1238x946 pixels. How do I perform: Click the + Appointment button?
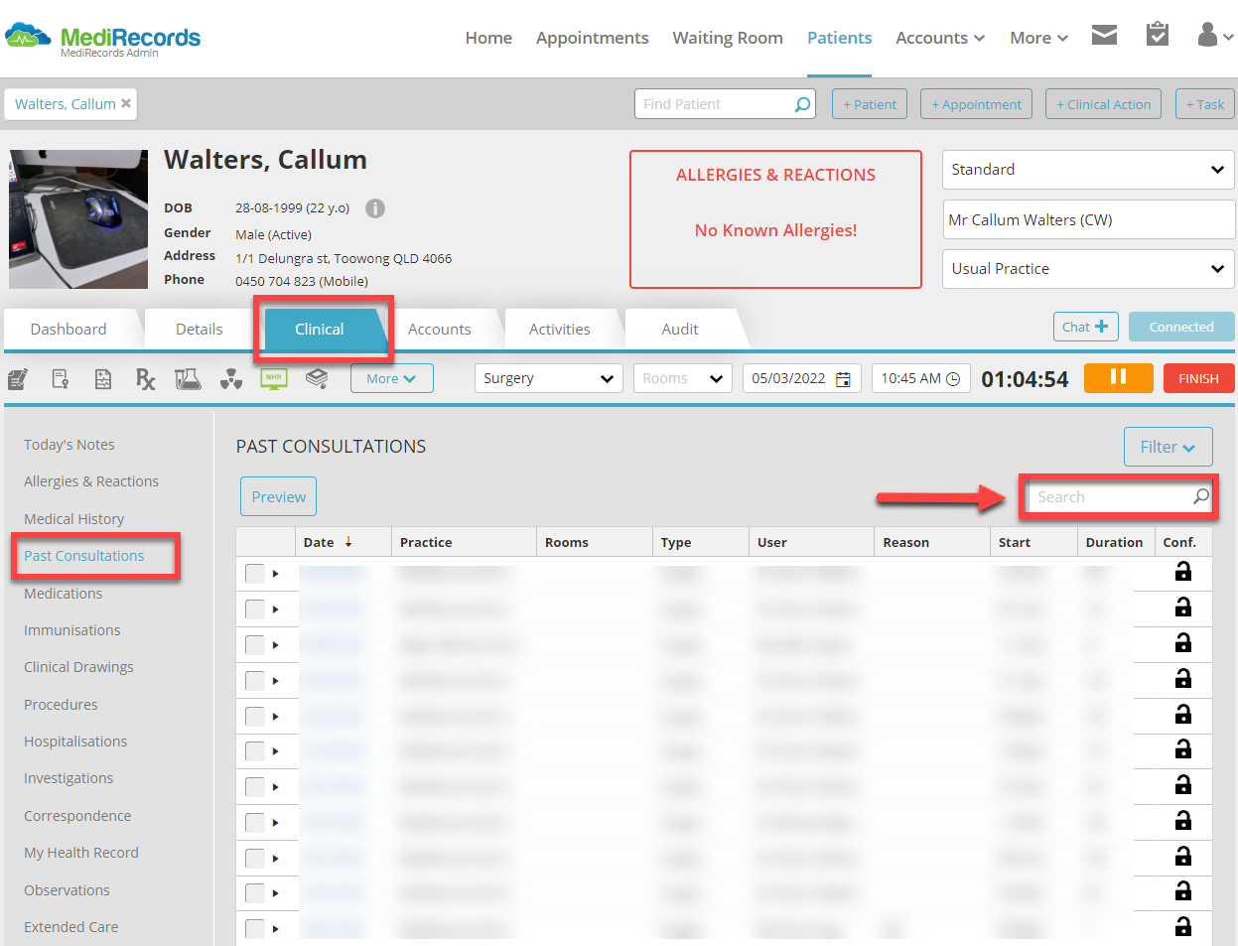[x=976, y=104]
